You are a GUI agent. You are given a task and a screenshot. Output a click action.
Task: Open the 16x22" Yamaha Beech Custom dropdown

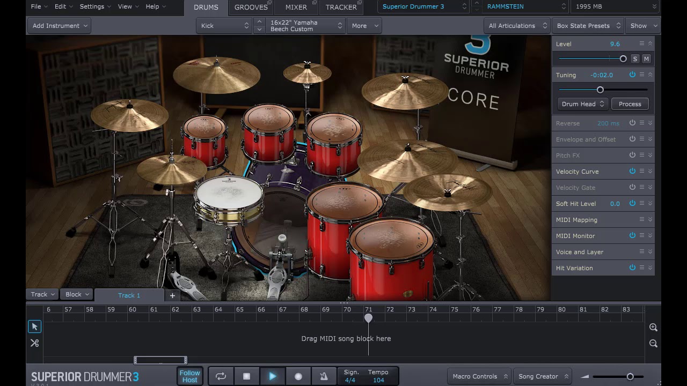[306, 26]
